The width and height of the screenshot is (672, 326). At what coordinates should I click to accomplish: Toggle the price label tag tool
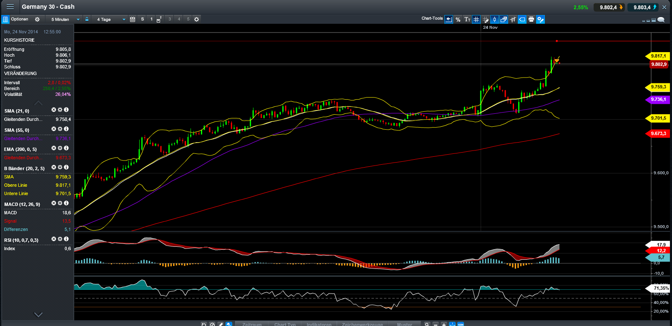(x=522, y=19)
